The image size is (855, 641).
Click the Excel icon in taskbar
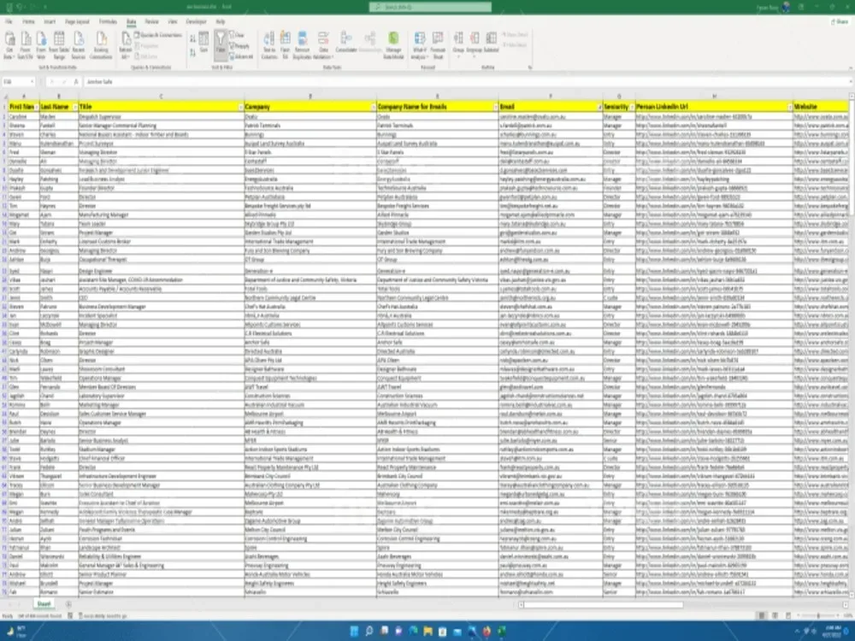click(501, 632)
